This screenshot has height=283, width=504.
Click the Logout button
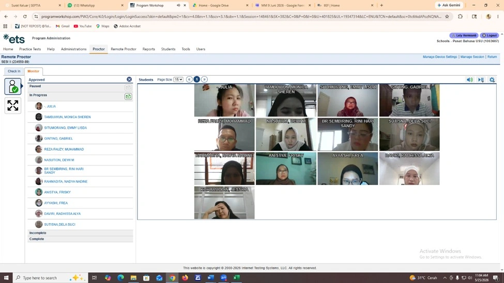click(490, 36)
